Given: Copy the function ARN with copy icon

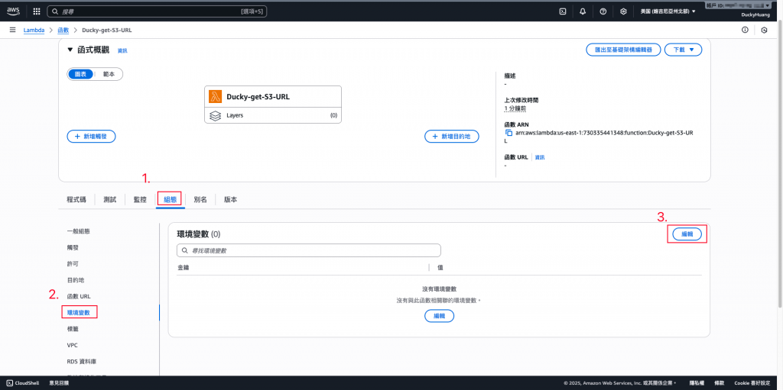Looking at the screenshot, I should tap(508, 133).
